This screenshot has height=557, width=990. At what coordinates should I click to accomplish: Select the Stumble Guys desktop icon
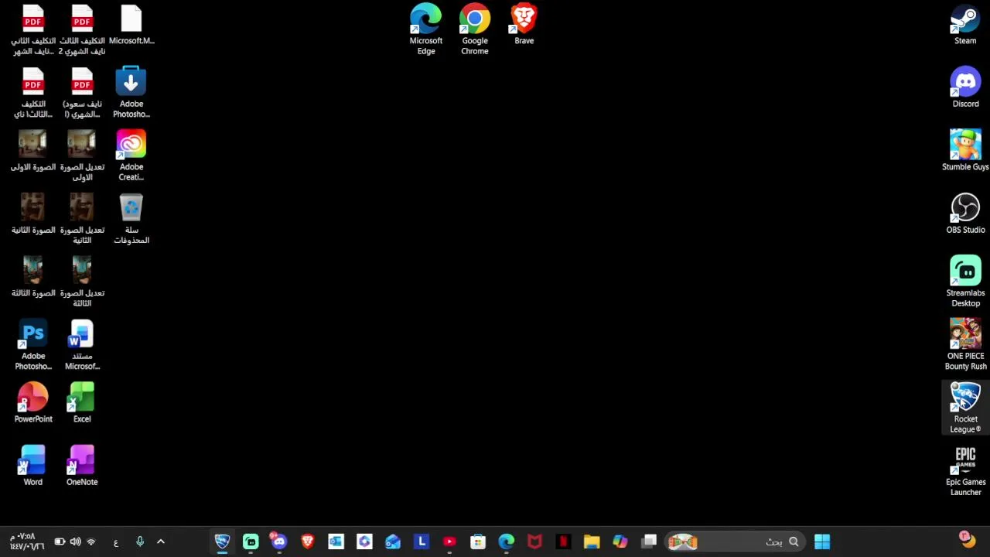click(x=965, y=151)
